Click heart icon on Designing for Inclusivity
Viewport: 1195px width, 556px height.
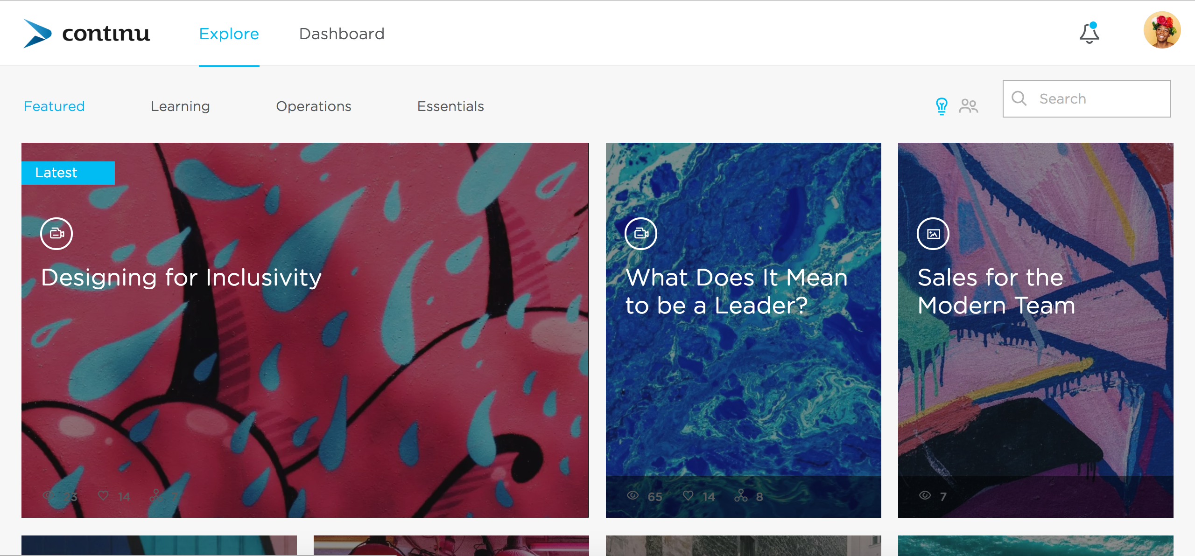[x=103, y=495]
